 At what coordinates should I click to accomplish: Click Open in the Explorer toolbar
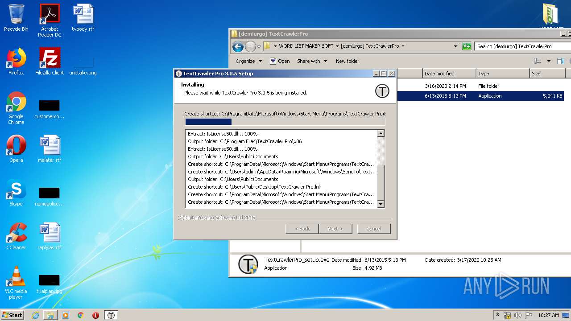[280, 61]
